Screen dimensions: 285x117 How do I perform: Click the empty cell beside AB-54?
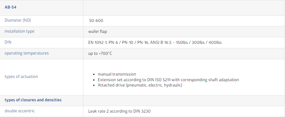click(x=184, y=8)
